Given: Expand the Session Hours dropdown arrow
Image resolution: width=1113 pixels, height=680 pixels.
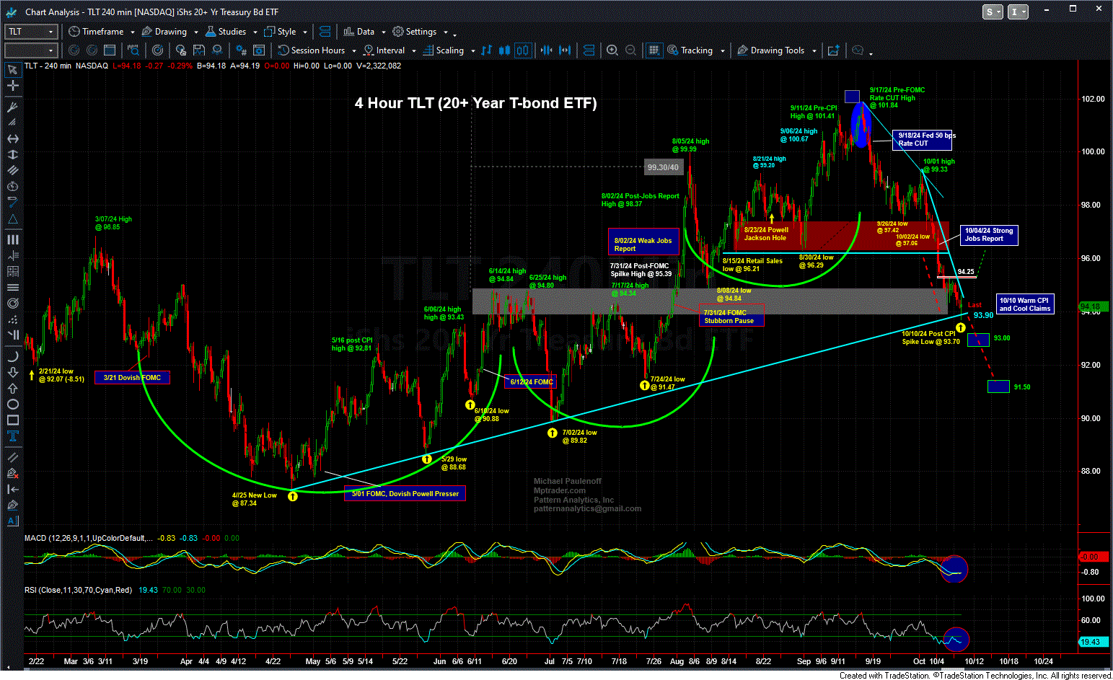Looking at the screenshot, I should pyautogui.click(x=353, y=50).
